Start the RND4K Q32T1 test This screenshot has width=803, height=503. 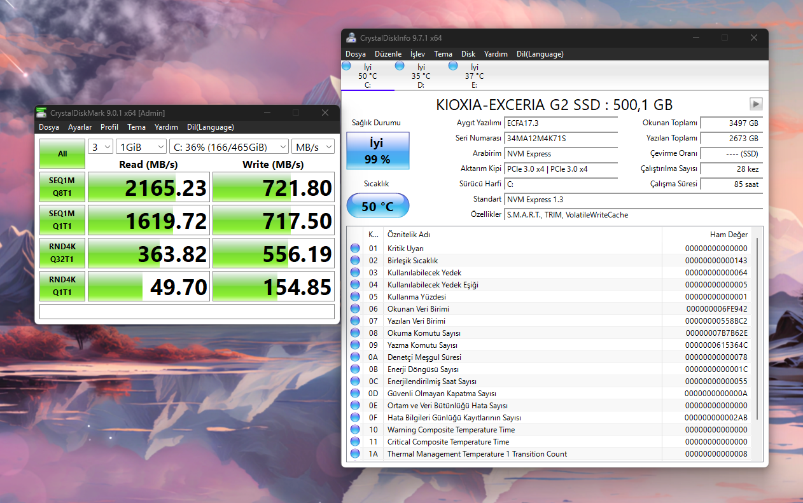point(62,253)
